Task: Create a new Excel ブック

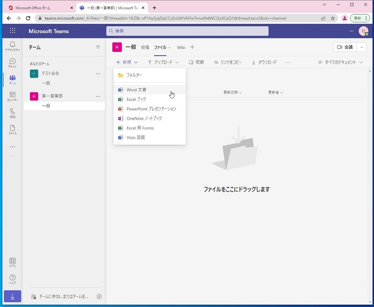Action: click(150, 100)
